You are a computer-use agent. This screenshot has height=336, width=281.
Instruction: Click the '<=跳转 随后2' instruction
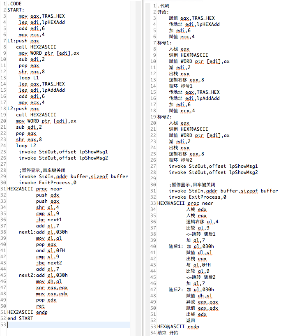[201, 277]
